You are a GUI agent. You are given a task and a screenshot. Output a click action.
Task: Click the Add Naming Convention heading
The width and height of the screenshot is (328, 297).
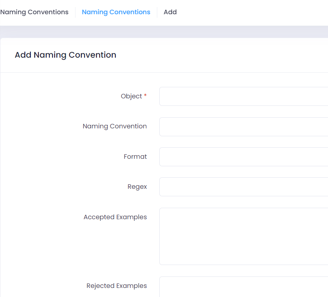66,55
